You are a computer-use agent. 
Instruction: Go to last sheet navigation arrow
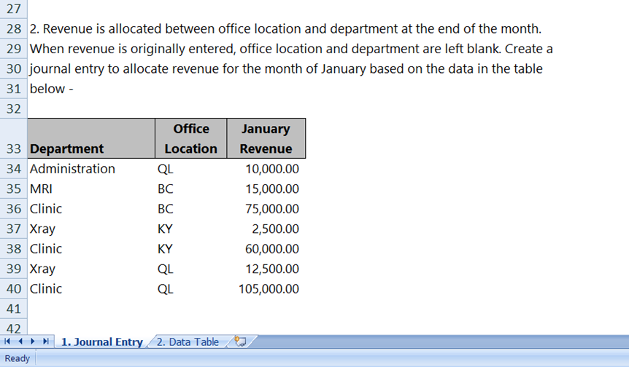pos(46,342)
